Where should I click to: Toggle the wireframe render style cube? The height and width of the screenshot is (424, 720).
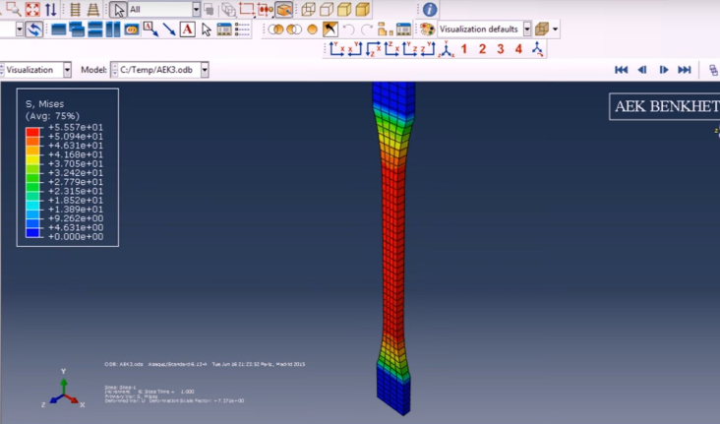(309, 10)
